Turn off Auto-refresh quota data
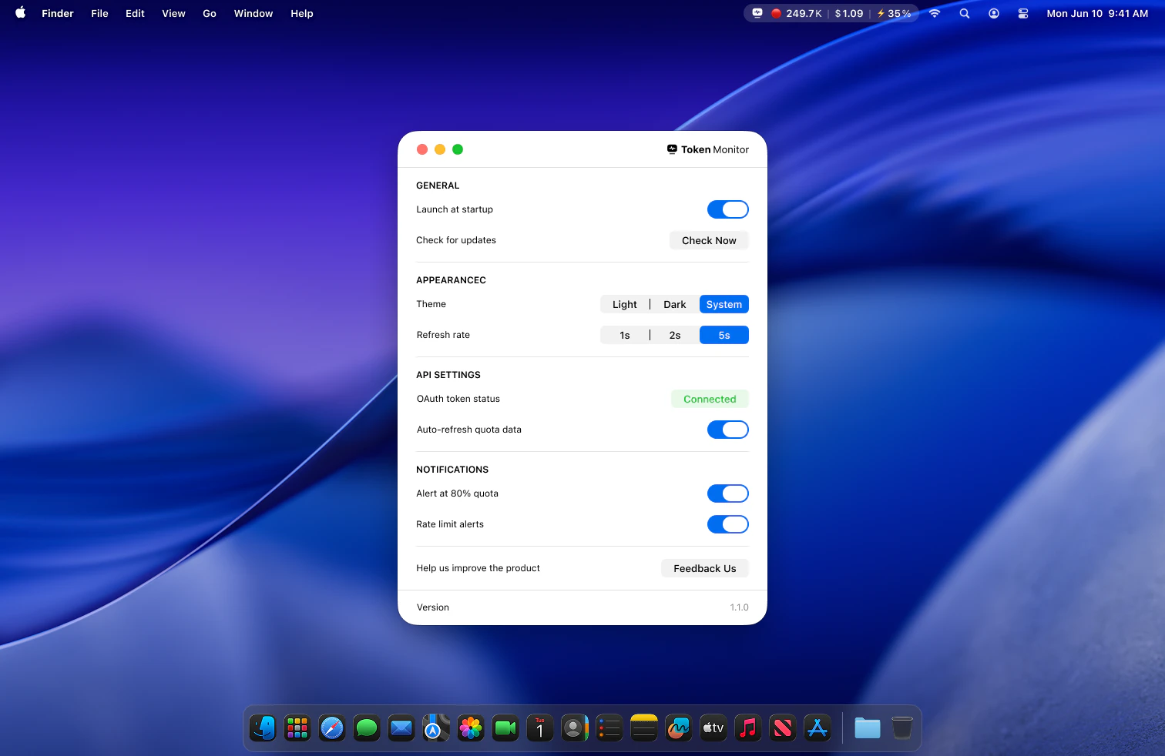The height and width of the screenshot is (756, 1165). point(727,429)
